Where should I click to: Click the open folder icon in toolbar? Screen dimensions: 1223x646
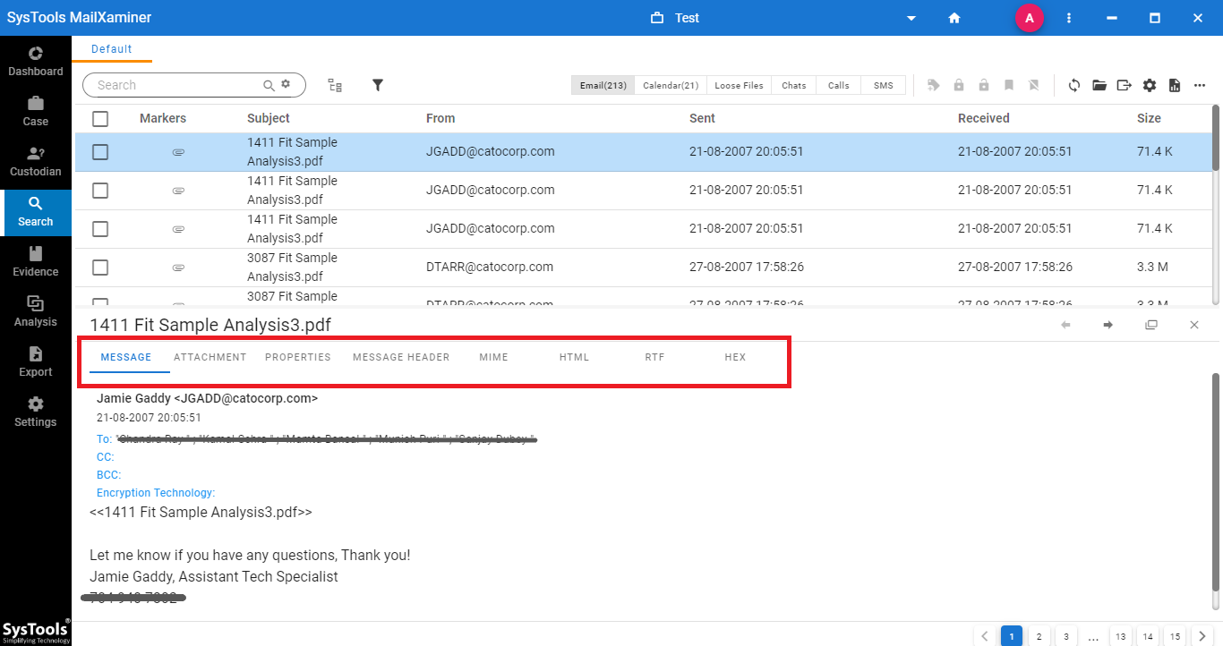[x=1099, y=85]
